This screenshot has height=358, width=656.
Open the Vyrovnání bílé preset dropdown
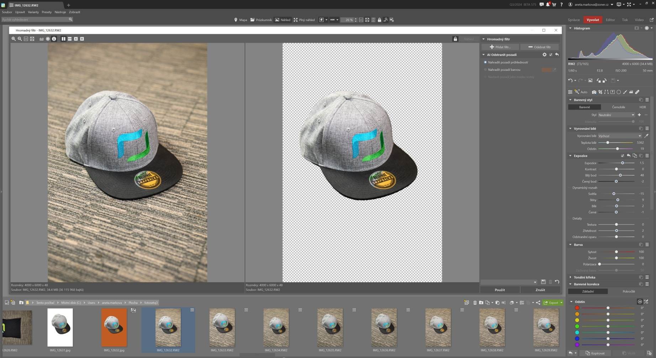click(620, 136)
